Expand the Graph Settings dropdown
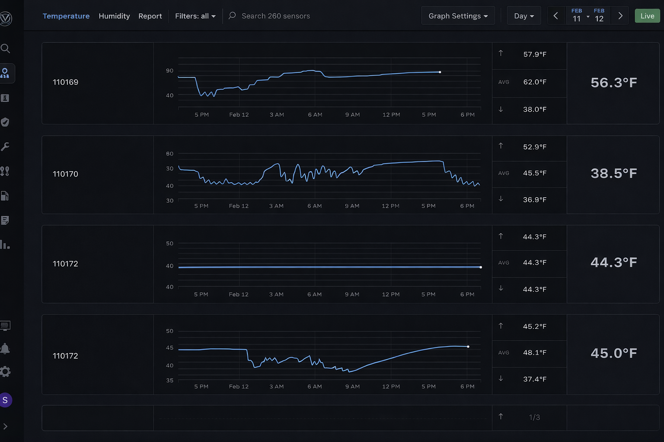This screenshot has height=442, width=664. click(458, 16)
